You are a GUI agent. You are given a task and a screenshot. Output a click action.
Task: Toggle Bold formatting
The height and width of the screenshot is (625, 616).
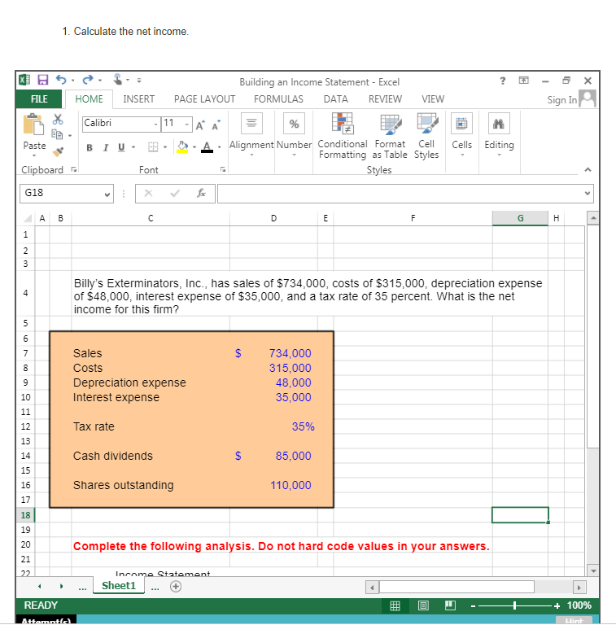pos(90,148)
